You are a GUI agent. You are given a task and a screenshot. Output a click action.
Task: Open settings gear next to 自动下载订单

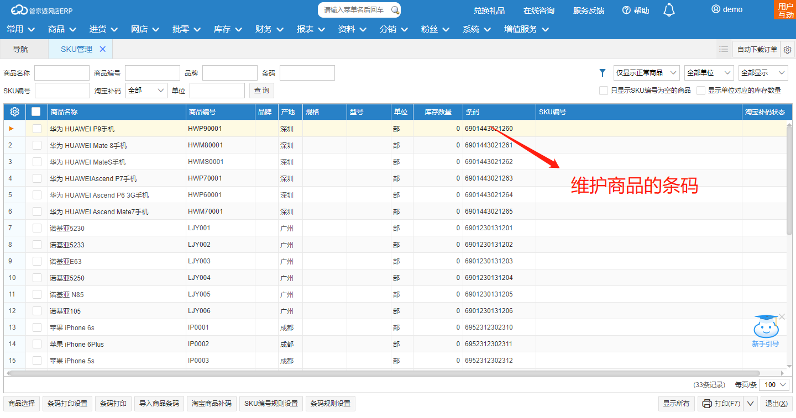tap(788, 49)
